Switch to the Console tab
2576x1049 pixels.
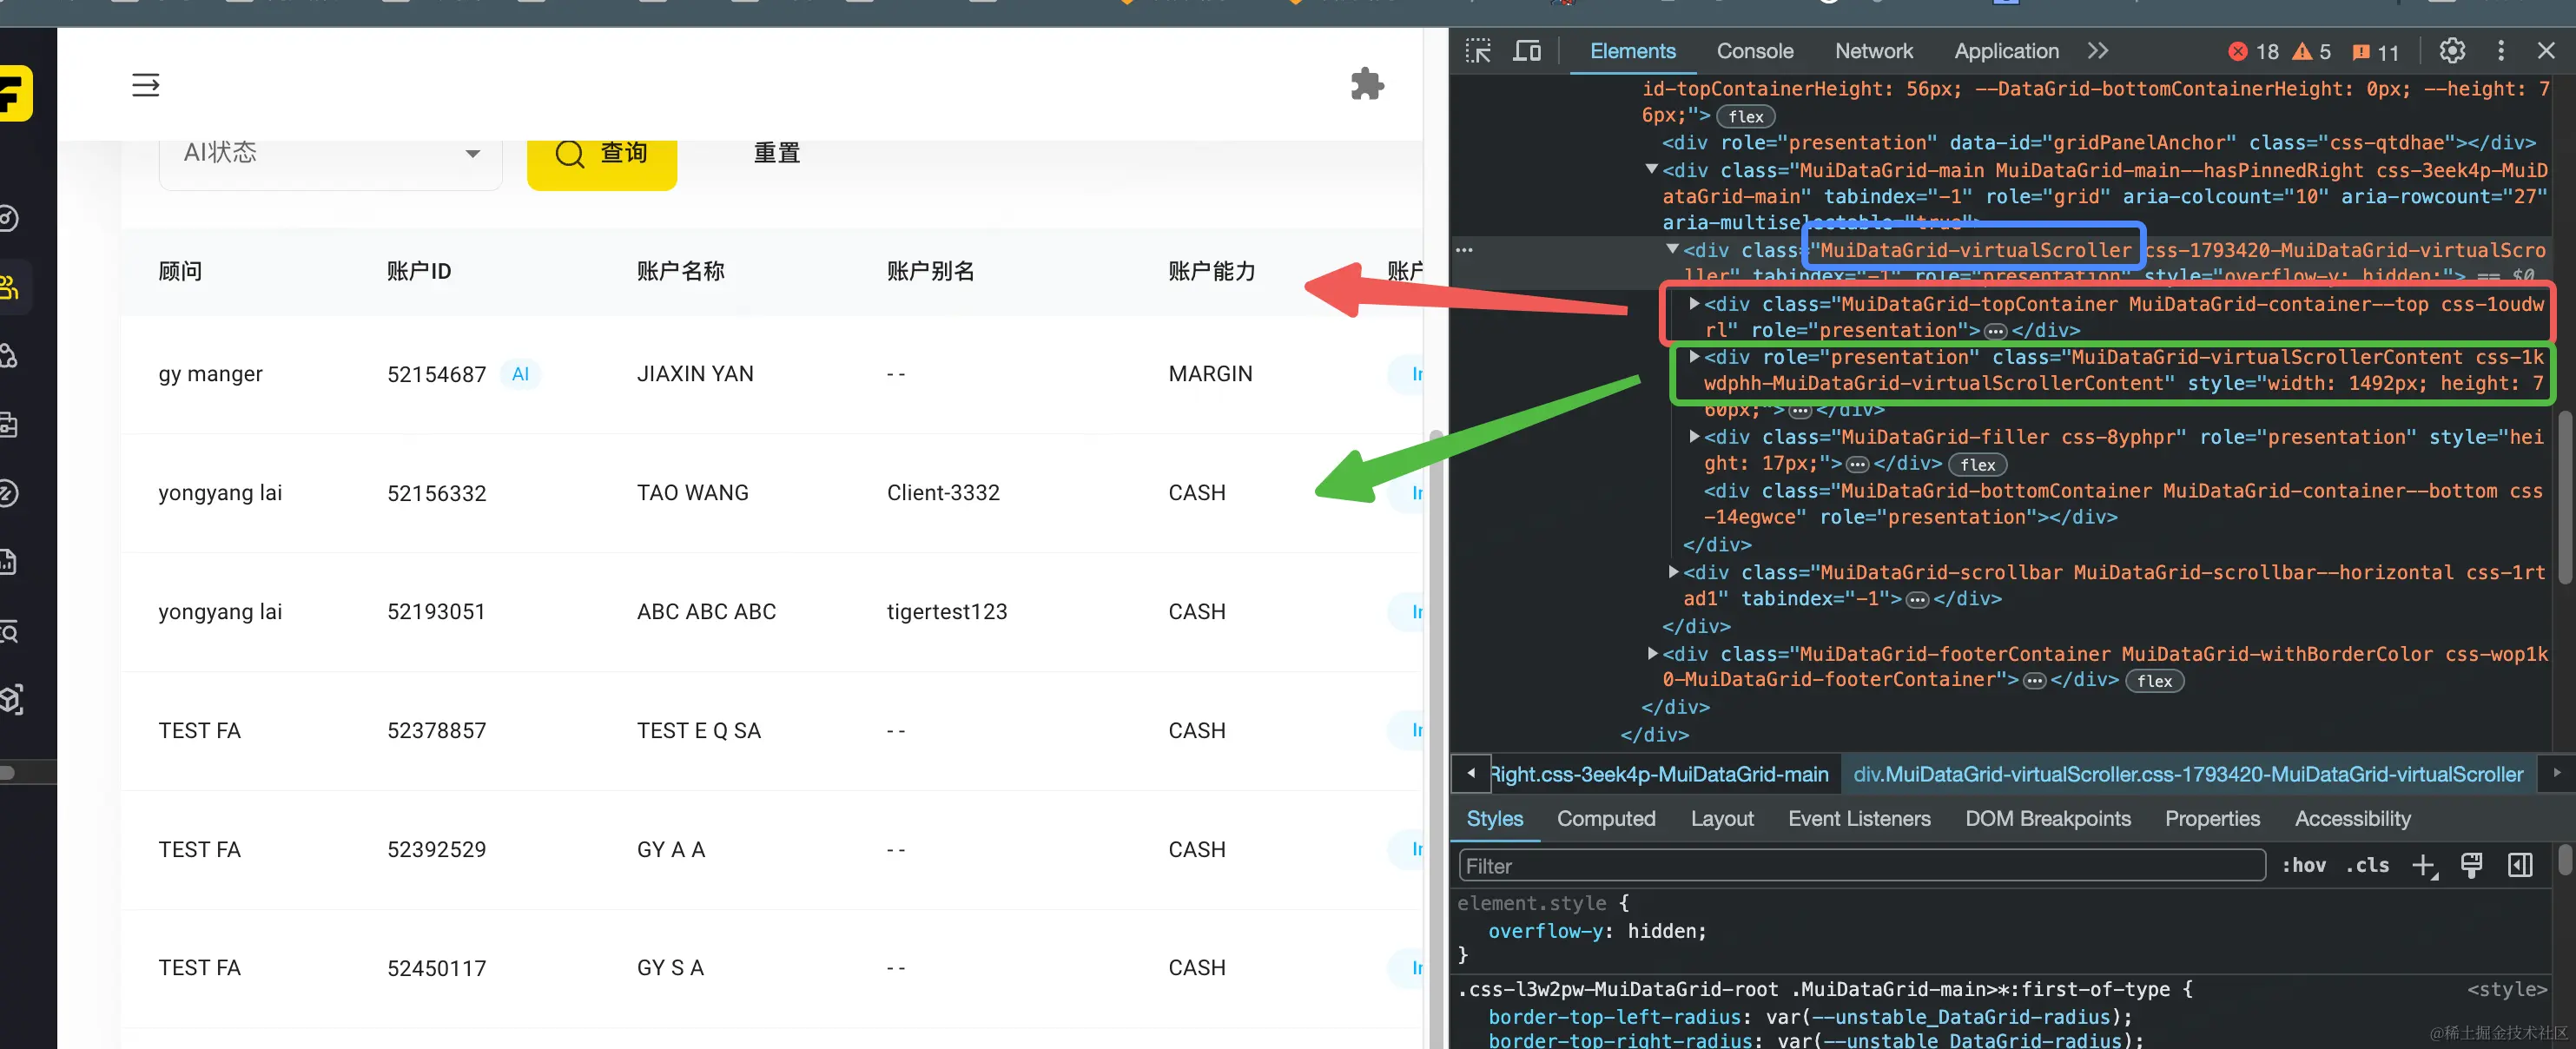point(1754,51)
